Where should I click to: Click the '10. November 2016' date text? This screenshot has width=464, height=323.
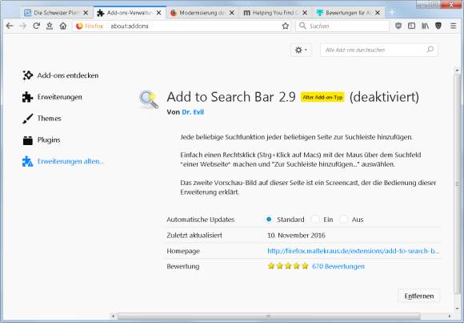296,235
